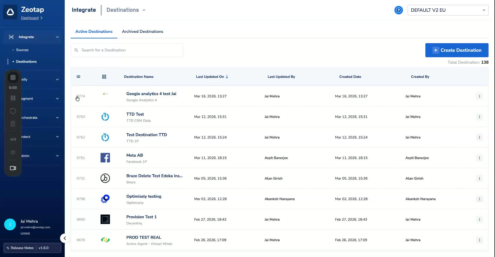495x257 pixels.
Task: Click the rewind icon in recorder widget
Action: coord(13,139)
